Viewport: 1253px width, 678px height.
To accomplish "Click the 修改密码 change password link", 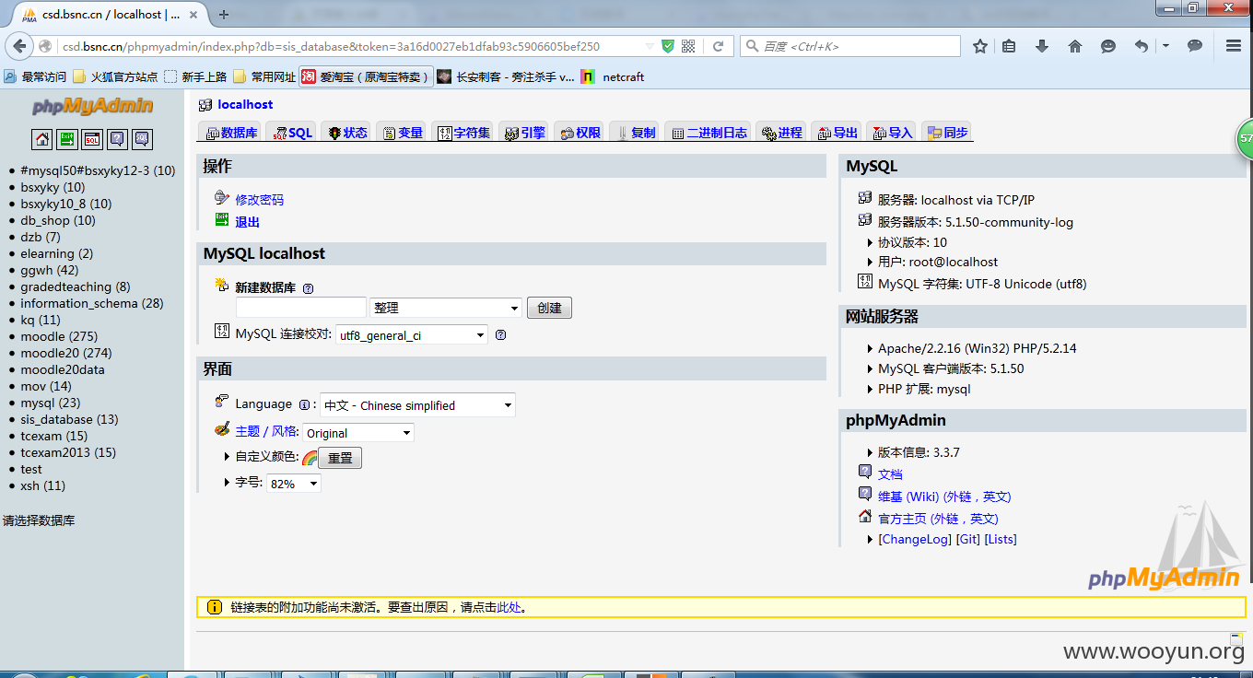I will click(259, 200).
